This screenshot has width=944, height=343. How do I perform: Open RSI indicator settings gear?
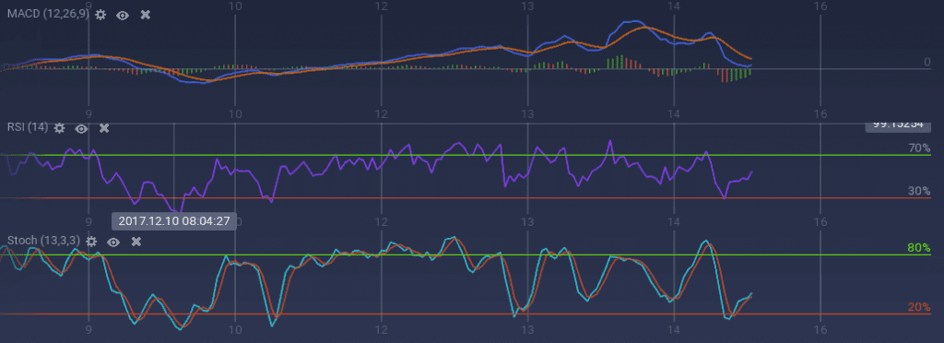coord(59,128)
